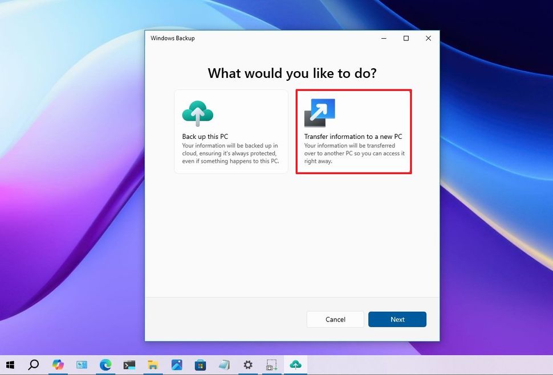Click the Windows Backup title bar
The height and width of the screenshot is (375, 553).
(257, 38)
